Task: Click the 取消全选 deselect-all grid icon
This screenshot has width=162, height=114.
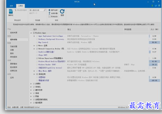Action: pos(50,16)
